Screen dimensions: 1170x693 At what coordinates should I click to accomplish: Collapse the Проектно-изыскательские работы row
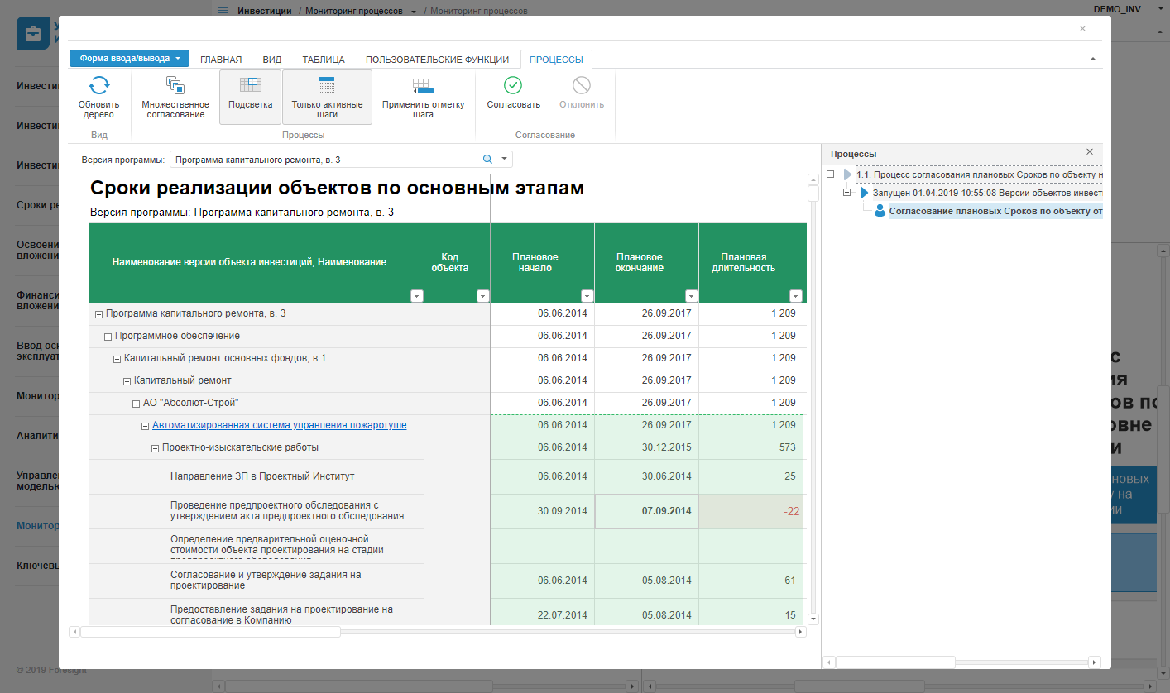tap(155, 448)
